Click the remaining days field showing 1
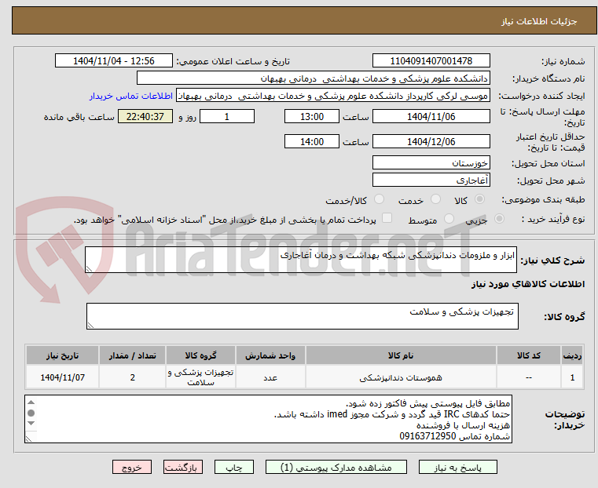 click(x=227, y=116)
